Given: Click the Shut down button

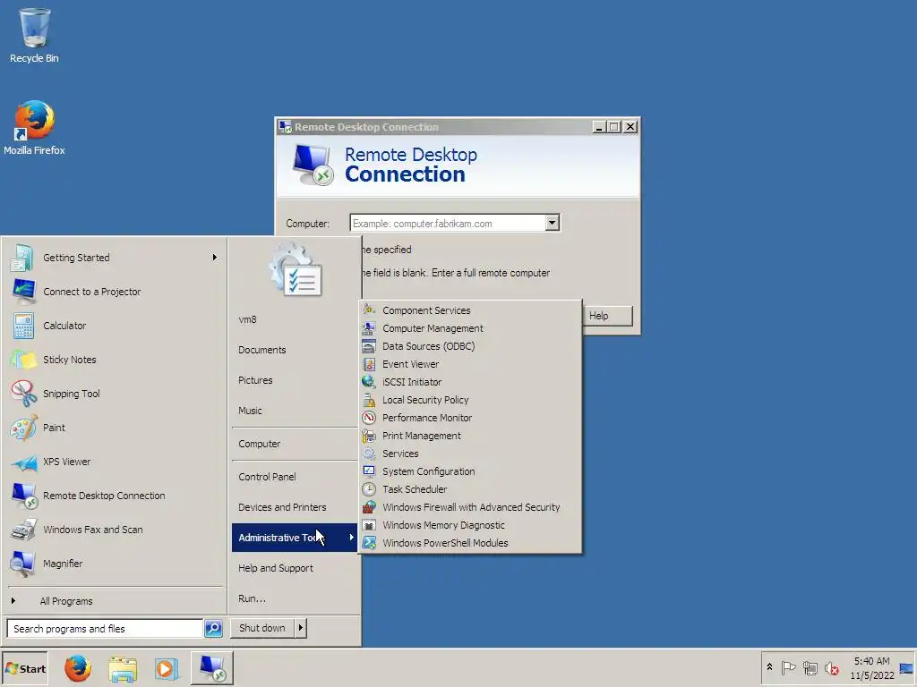Looking at the screenshot, I should pos(262,628).
